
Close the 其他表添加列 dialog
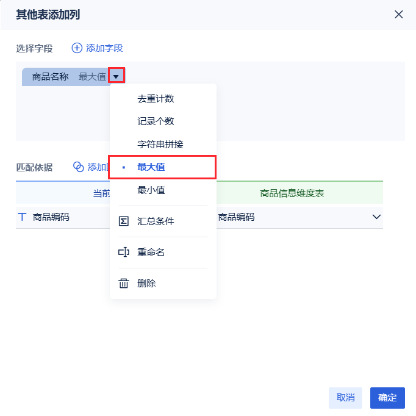pos(398,14)
